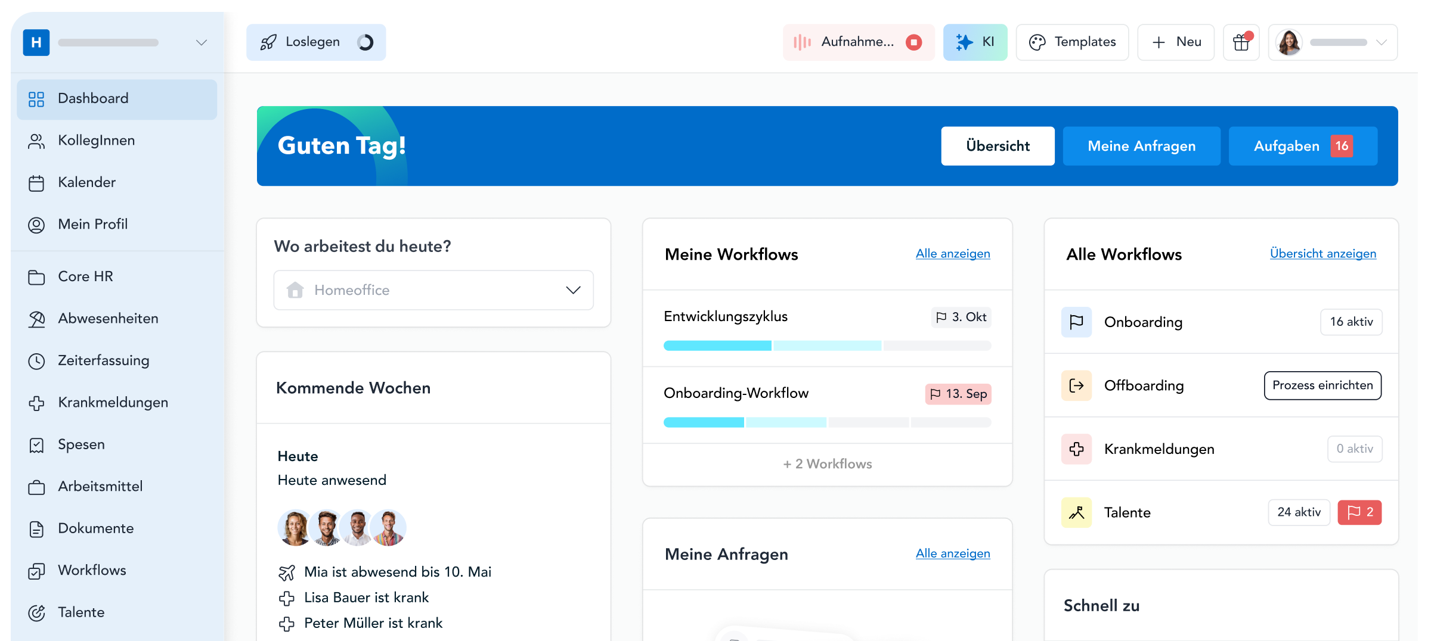Open Dashboard in the sidebar
Viewport: 1431px width, 641px height.
point(117,99)
